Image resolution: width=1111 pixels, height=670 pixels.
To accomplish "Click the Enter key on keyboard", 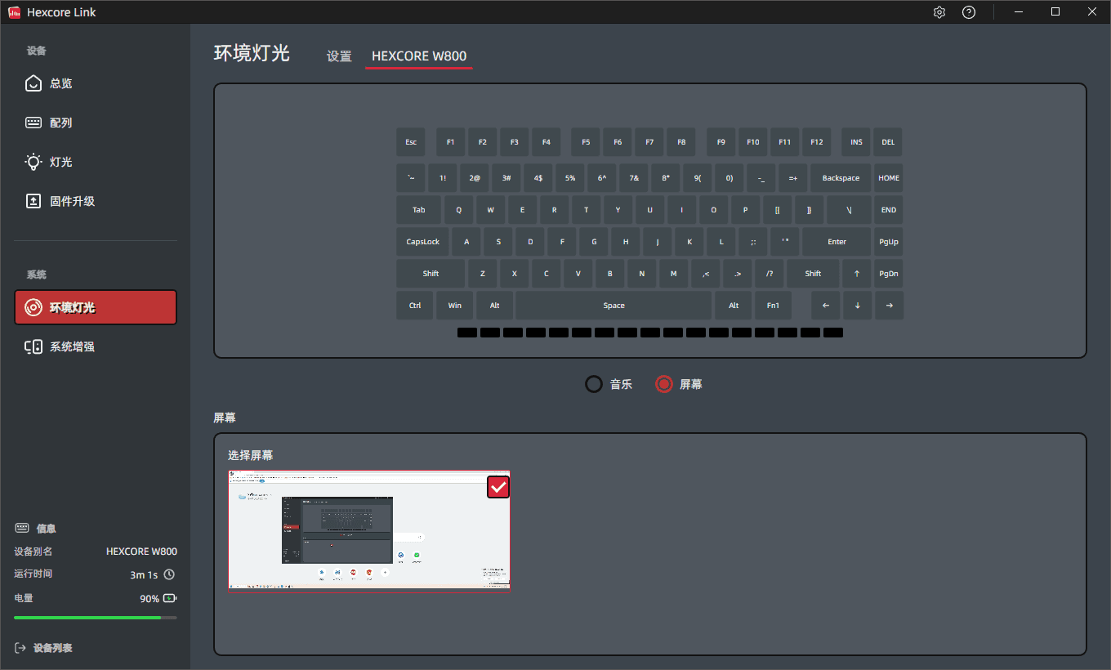I will tap(837, 242).
